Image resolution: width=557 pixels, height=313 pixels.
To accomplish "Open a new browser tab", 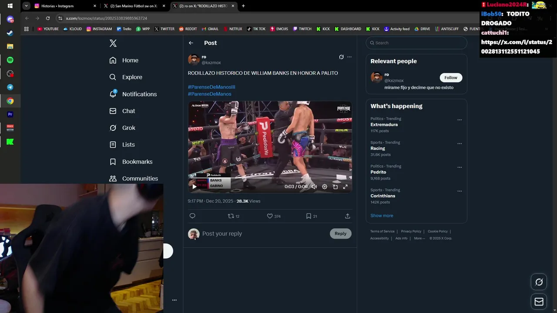I will (x=243, y=6).
